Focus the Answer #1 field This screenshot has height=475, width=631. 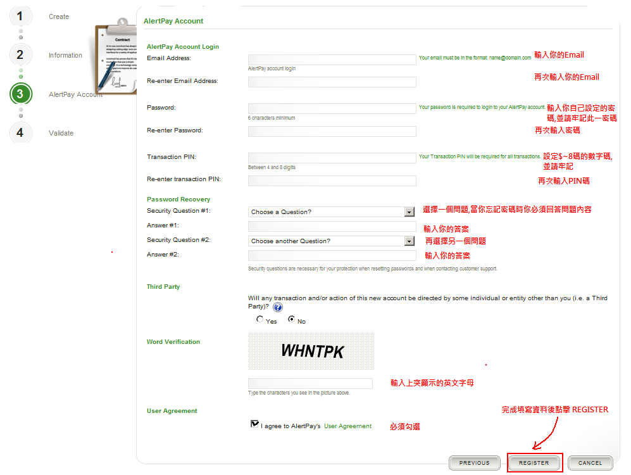(332, 226)
